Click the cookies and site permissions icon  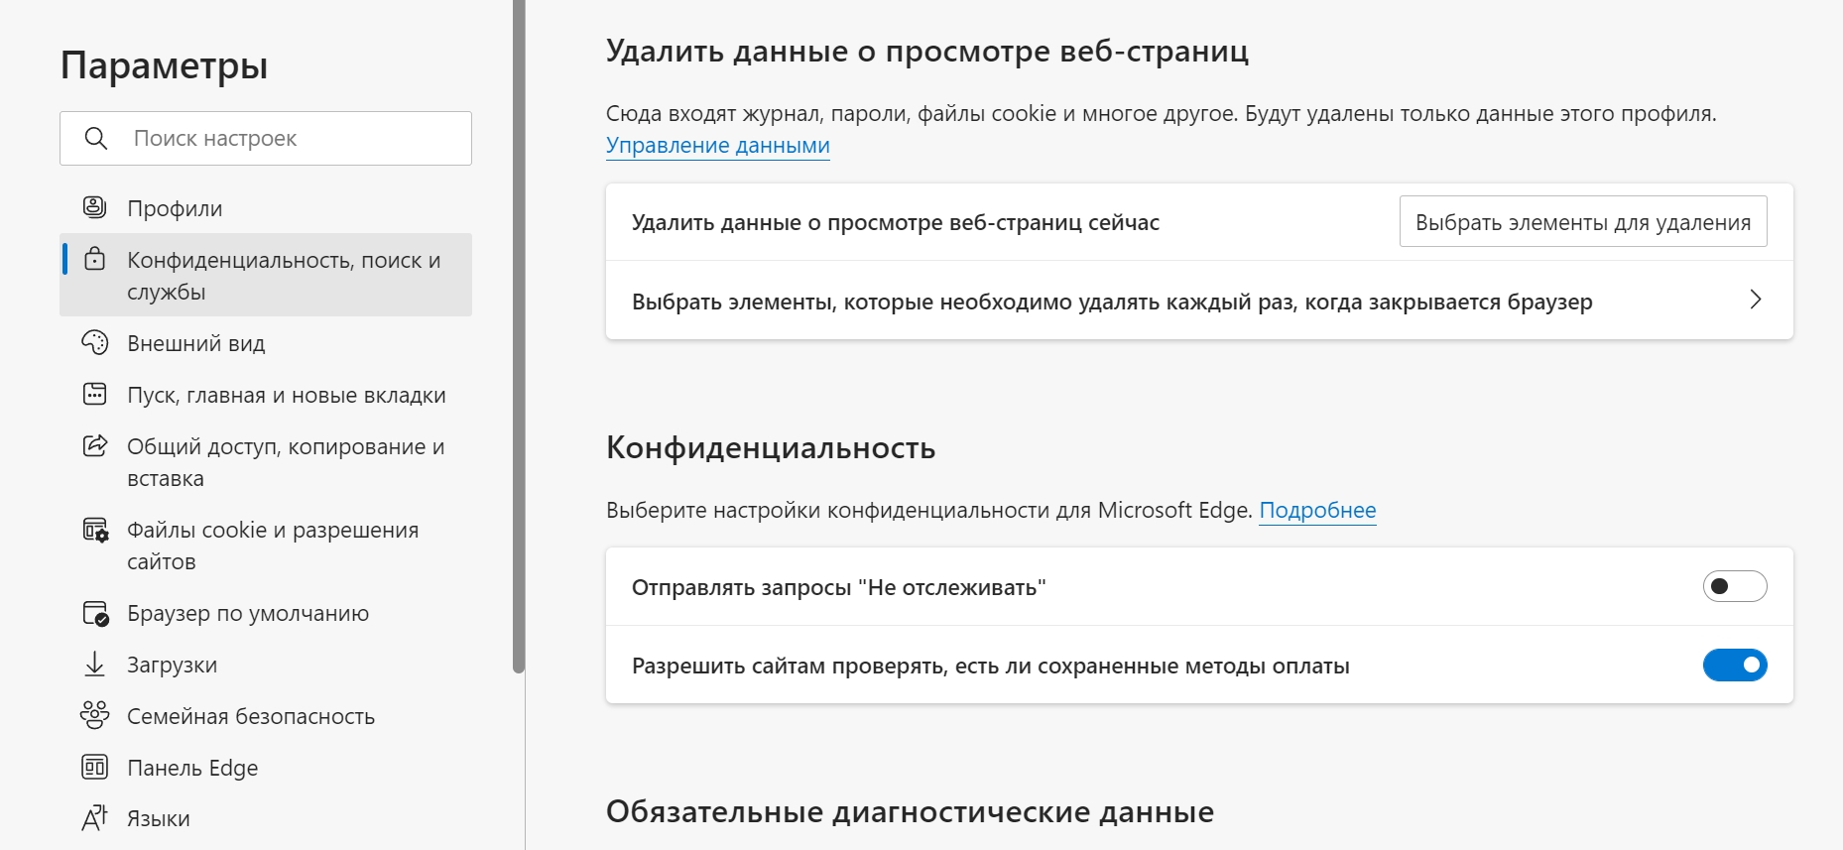point(95,530)
